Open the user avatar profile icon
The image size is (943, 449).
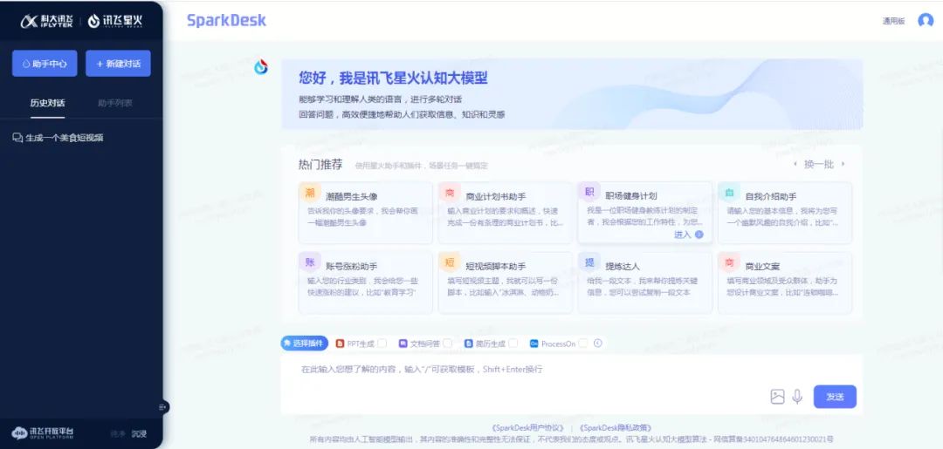pos(926,20)
